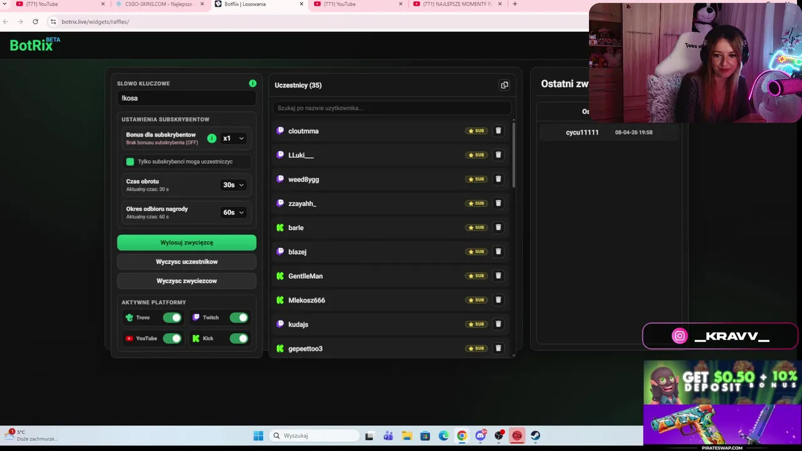The image size is (802, 451).
Task: Click the SUB badge for barle
Action: [x=476, y=227]
